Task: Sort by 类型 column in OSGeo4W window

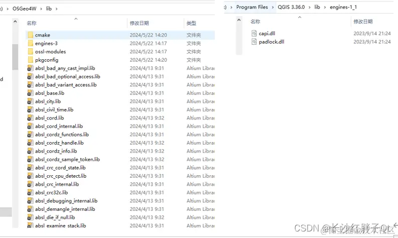Action: [x=191, y=23]
